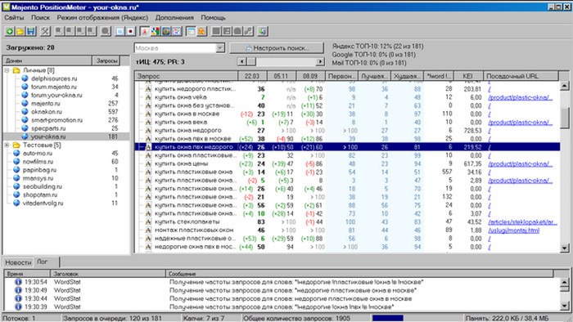Screen dimensions: 573x322
Task: Click the grey link-chain toolbar icon
Action: click(x=248, y=31)
